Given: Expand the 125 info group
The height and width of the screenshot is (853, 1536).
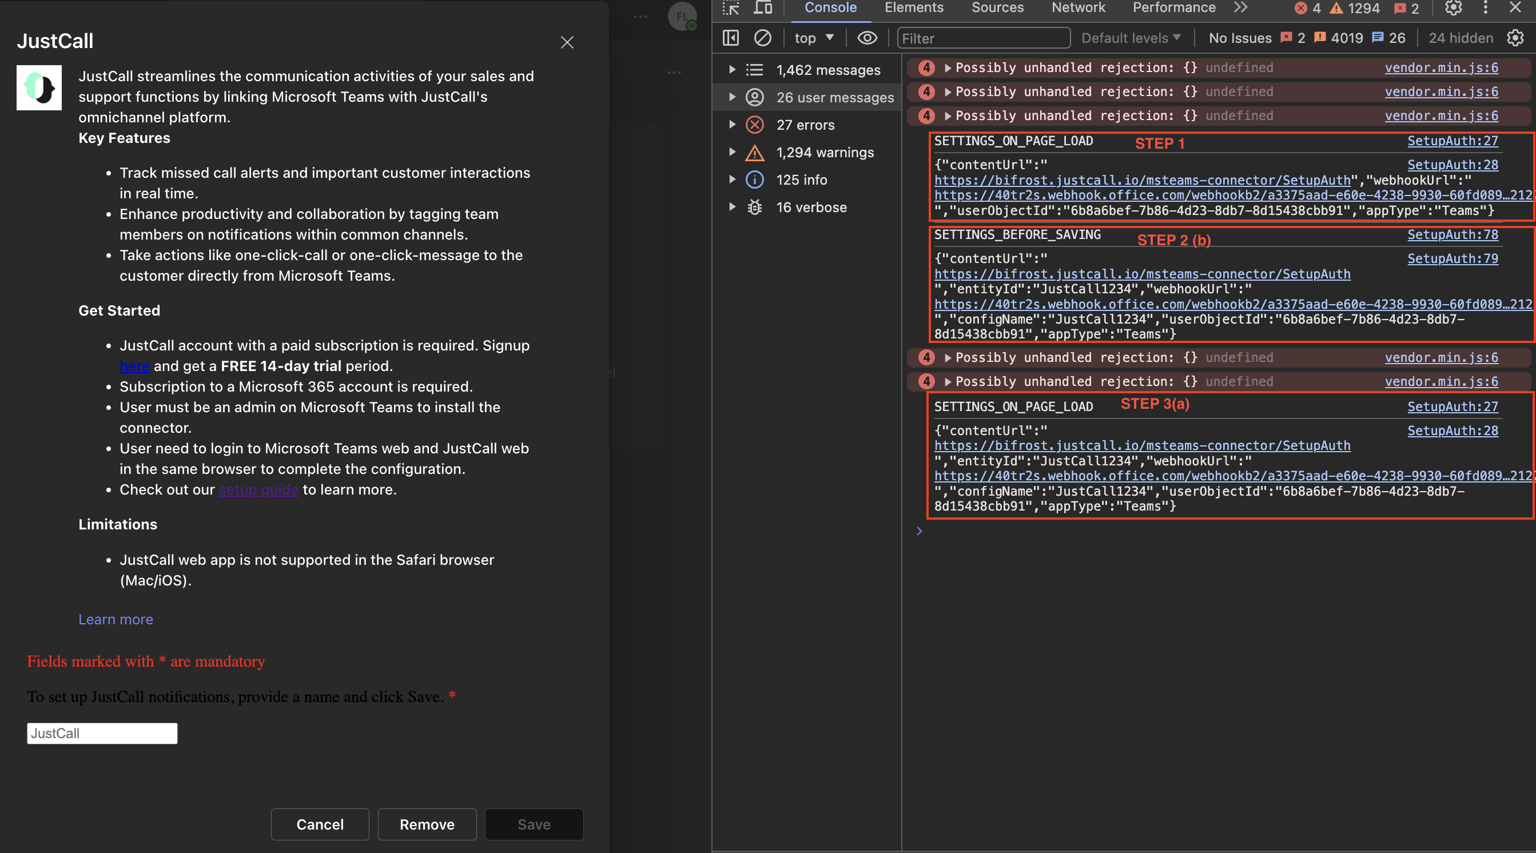Looking at the screenshot, I should [732, 180].
